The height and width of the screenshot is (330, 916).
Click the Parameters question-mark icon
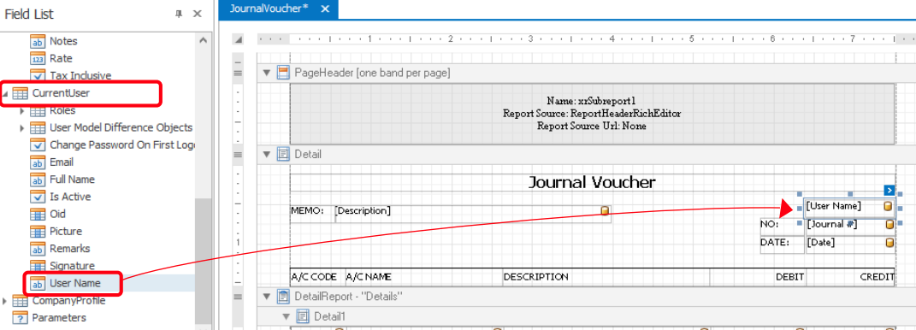pyautogui.click(x=20, y=318)
